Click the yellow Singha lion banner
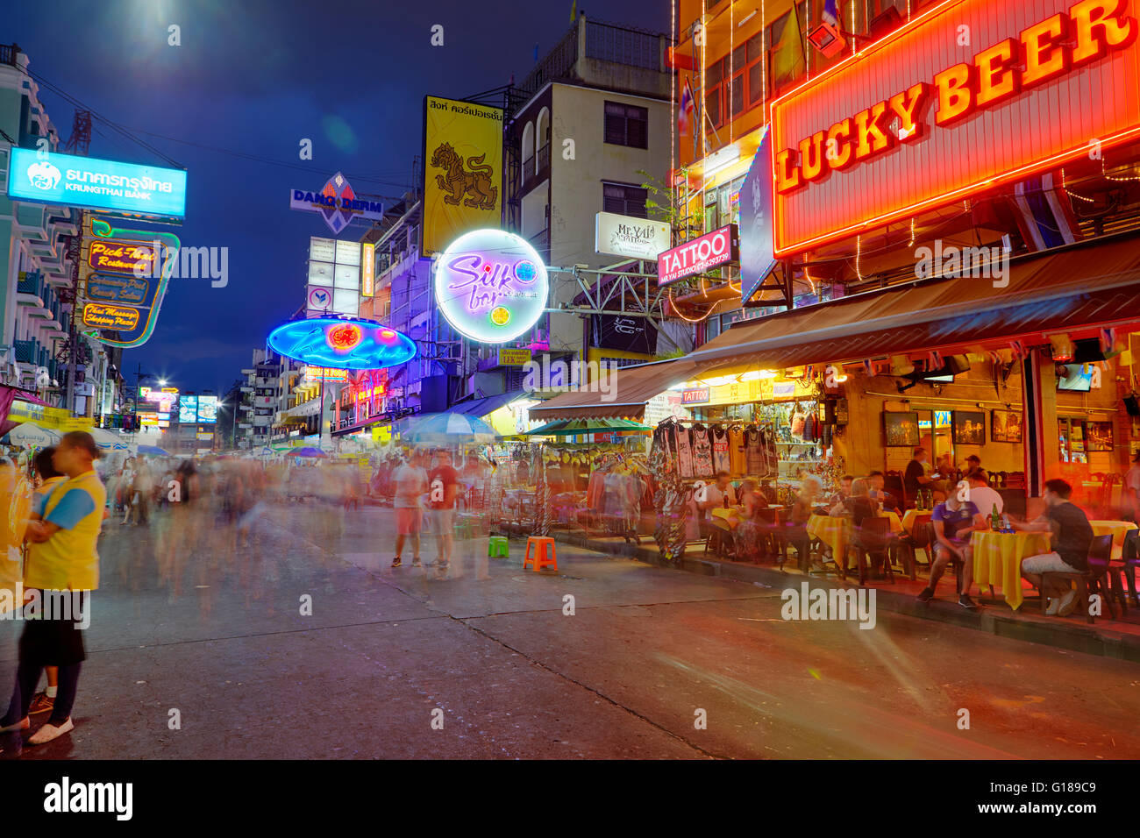The width and height of the screenshot is (1140, 838). pyautogui.click(x=463, y=176)
